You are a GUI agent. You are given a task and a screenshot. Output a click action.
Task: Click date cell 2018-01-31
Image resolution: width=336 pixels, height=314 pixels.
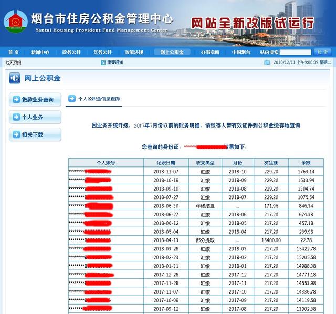click(x=166, y=266)
